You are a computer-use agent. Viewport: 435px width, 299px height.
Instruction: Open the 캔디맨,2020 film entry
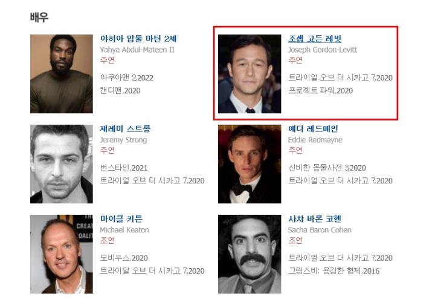pos(120,91)
